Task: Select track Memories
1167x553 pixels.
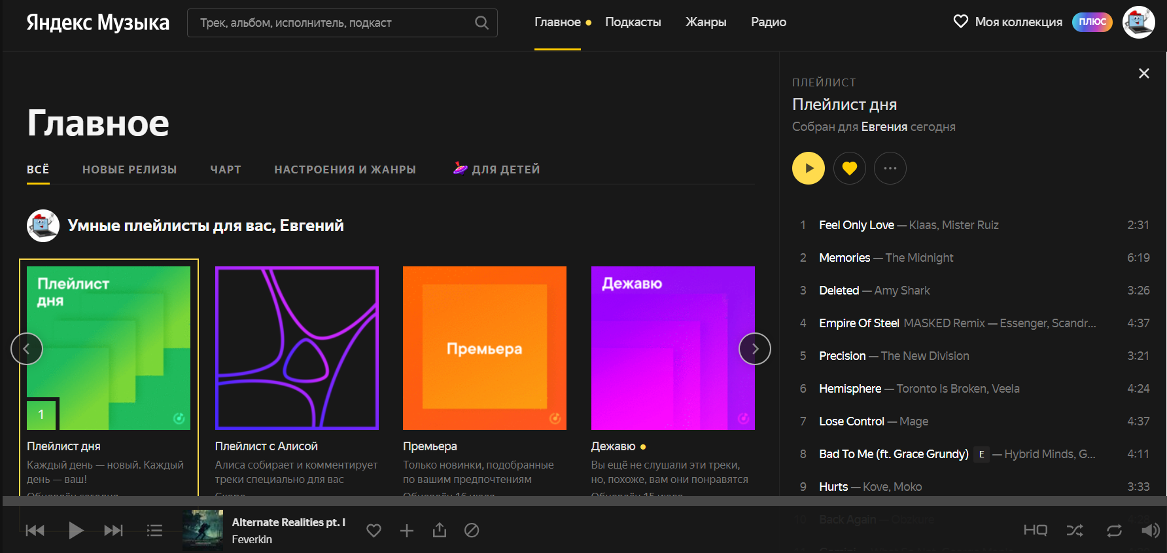Action: [x=845, y=258]
